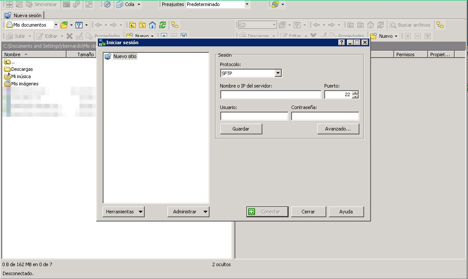Show the remote directory tree icon

pyautogui.click(x=440, y=25)
